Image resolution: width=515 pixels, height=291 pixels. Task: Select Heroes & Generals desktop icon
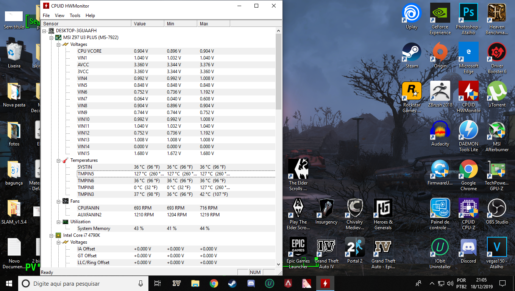pyautogui.click(x=383, y=214)
